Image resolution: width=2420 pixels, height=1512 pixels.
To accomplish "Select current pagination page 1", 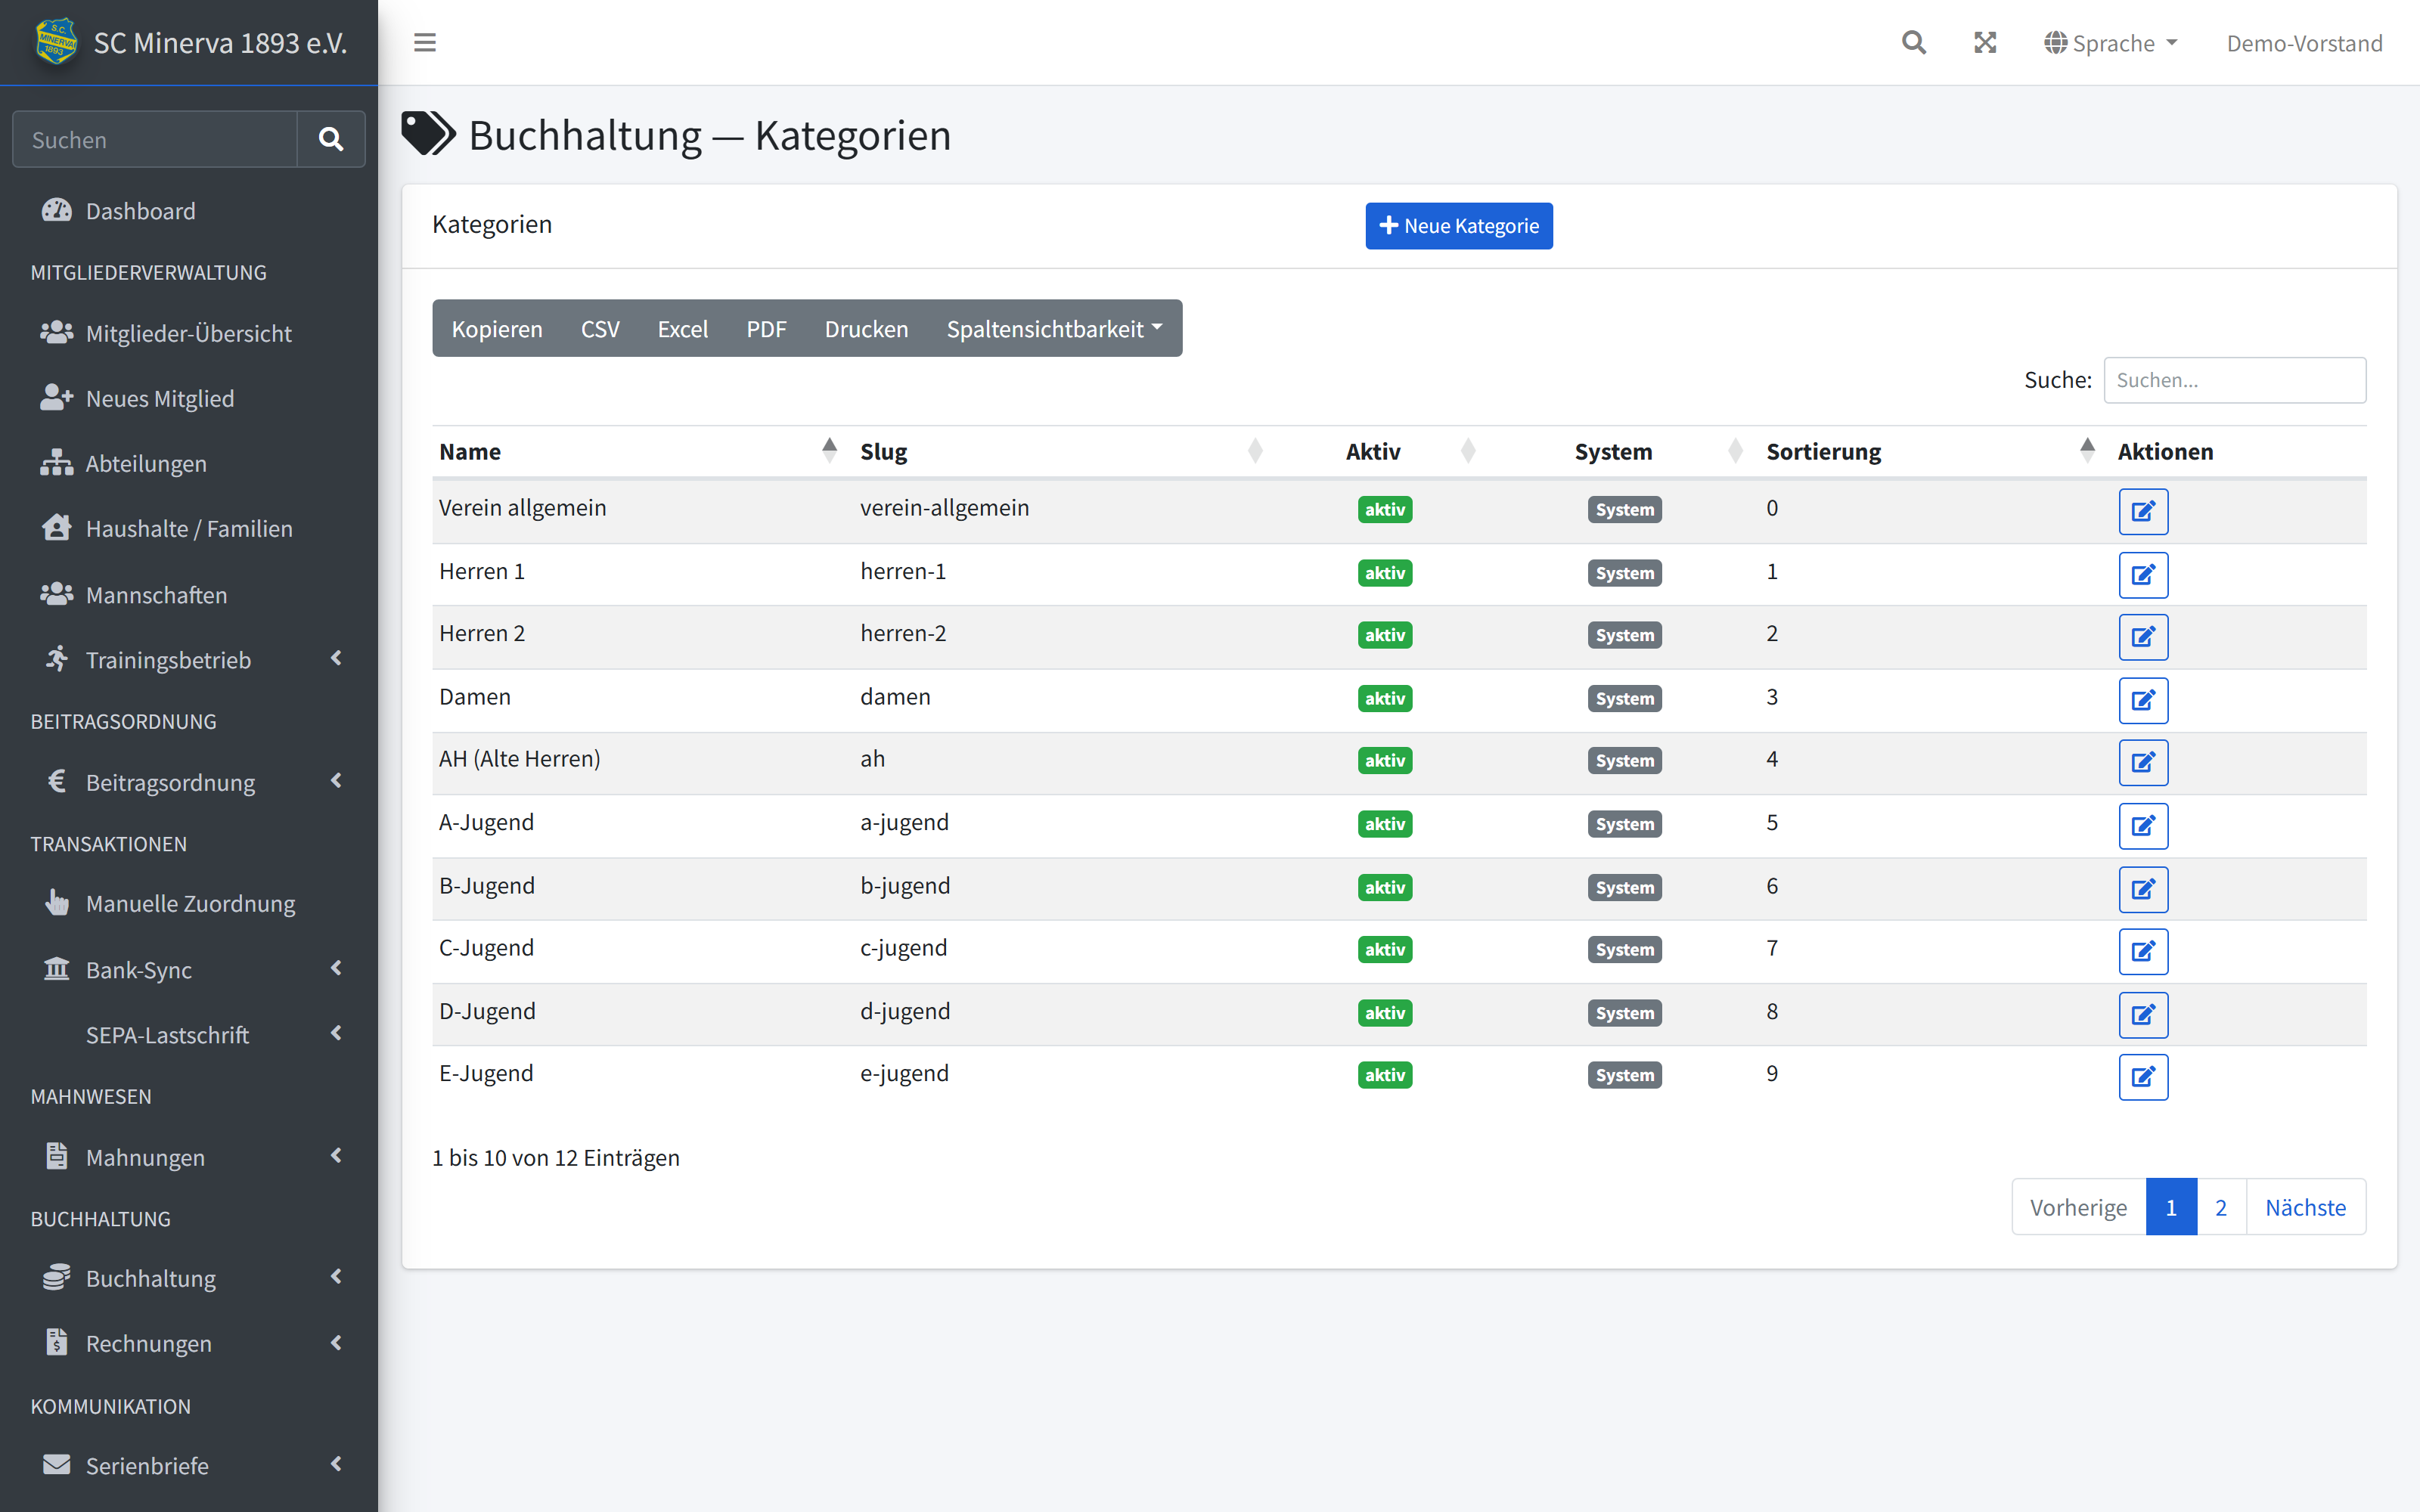I will click(x=2171, y=1207).
